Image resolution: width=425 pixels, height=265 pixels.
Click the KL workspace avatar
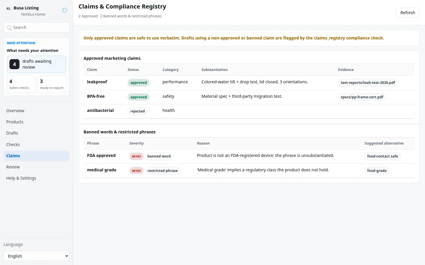coord(9,9)
